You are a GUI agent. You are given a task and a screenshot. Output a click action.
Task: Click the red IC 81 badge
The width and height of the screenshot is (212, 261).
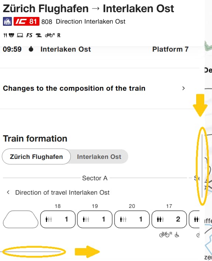click(x=27, y=21)
